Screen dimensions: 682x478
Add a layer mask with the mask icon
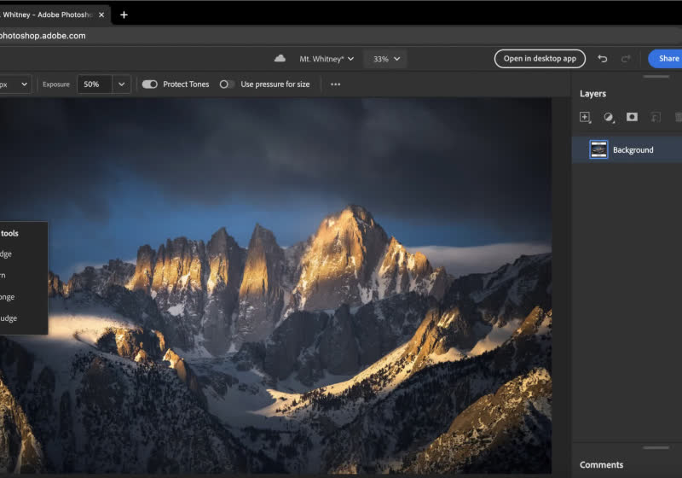click(632, 117)
